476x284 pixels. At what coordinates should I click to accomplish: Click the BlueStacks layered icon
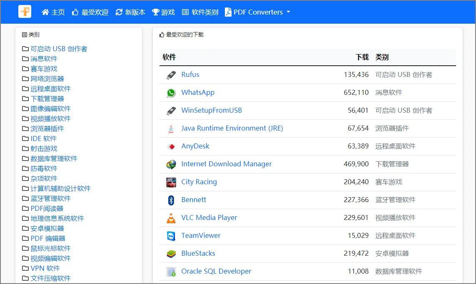[x=170, y=253]
